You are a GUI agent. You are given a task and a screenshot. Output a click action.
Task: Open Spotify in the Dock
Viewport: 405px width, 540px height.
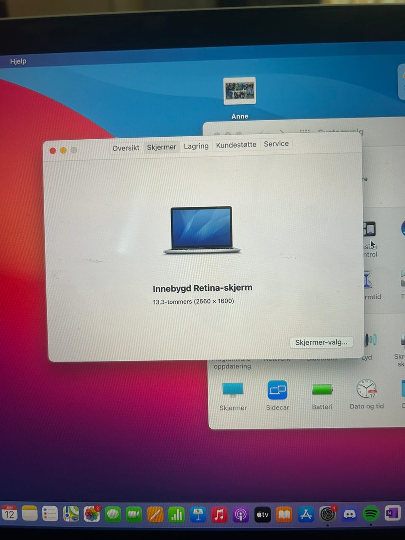click(371, 513)
